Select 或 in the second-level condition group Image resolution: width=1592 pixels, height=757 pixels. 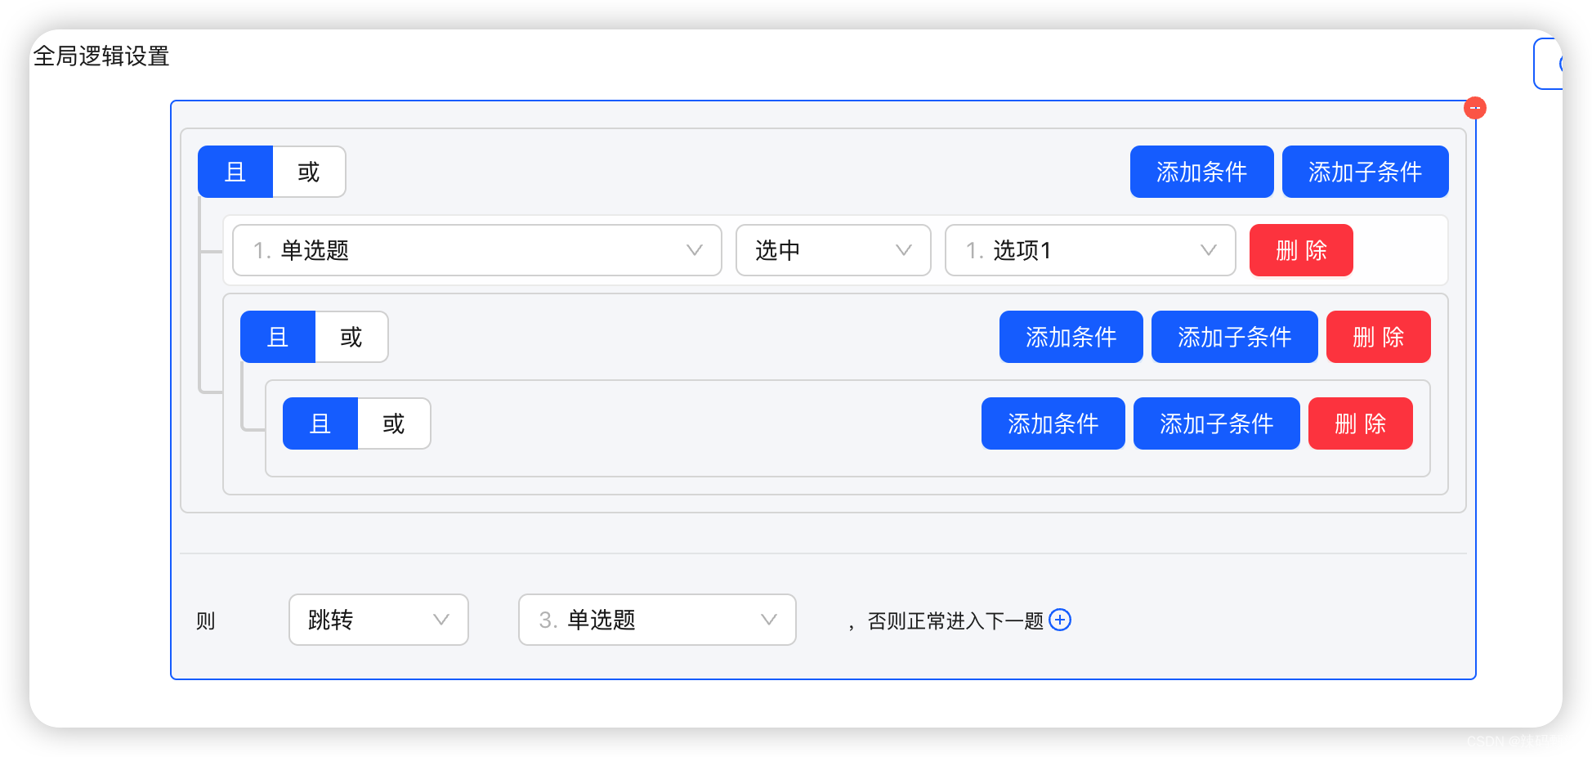(x=351, y=337)
